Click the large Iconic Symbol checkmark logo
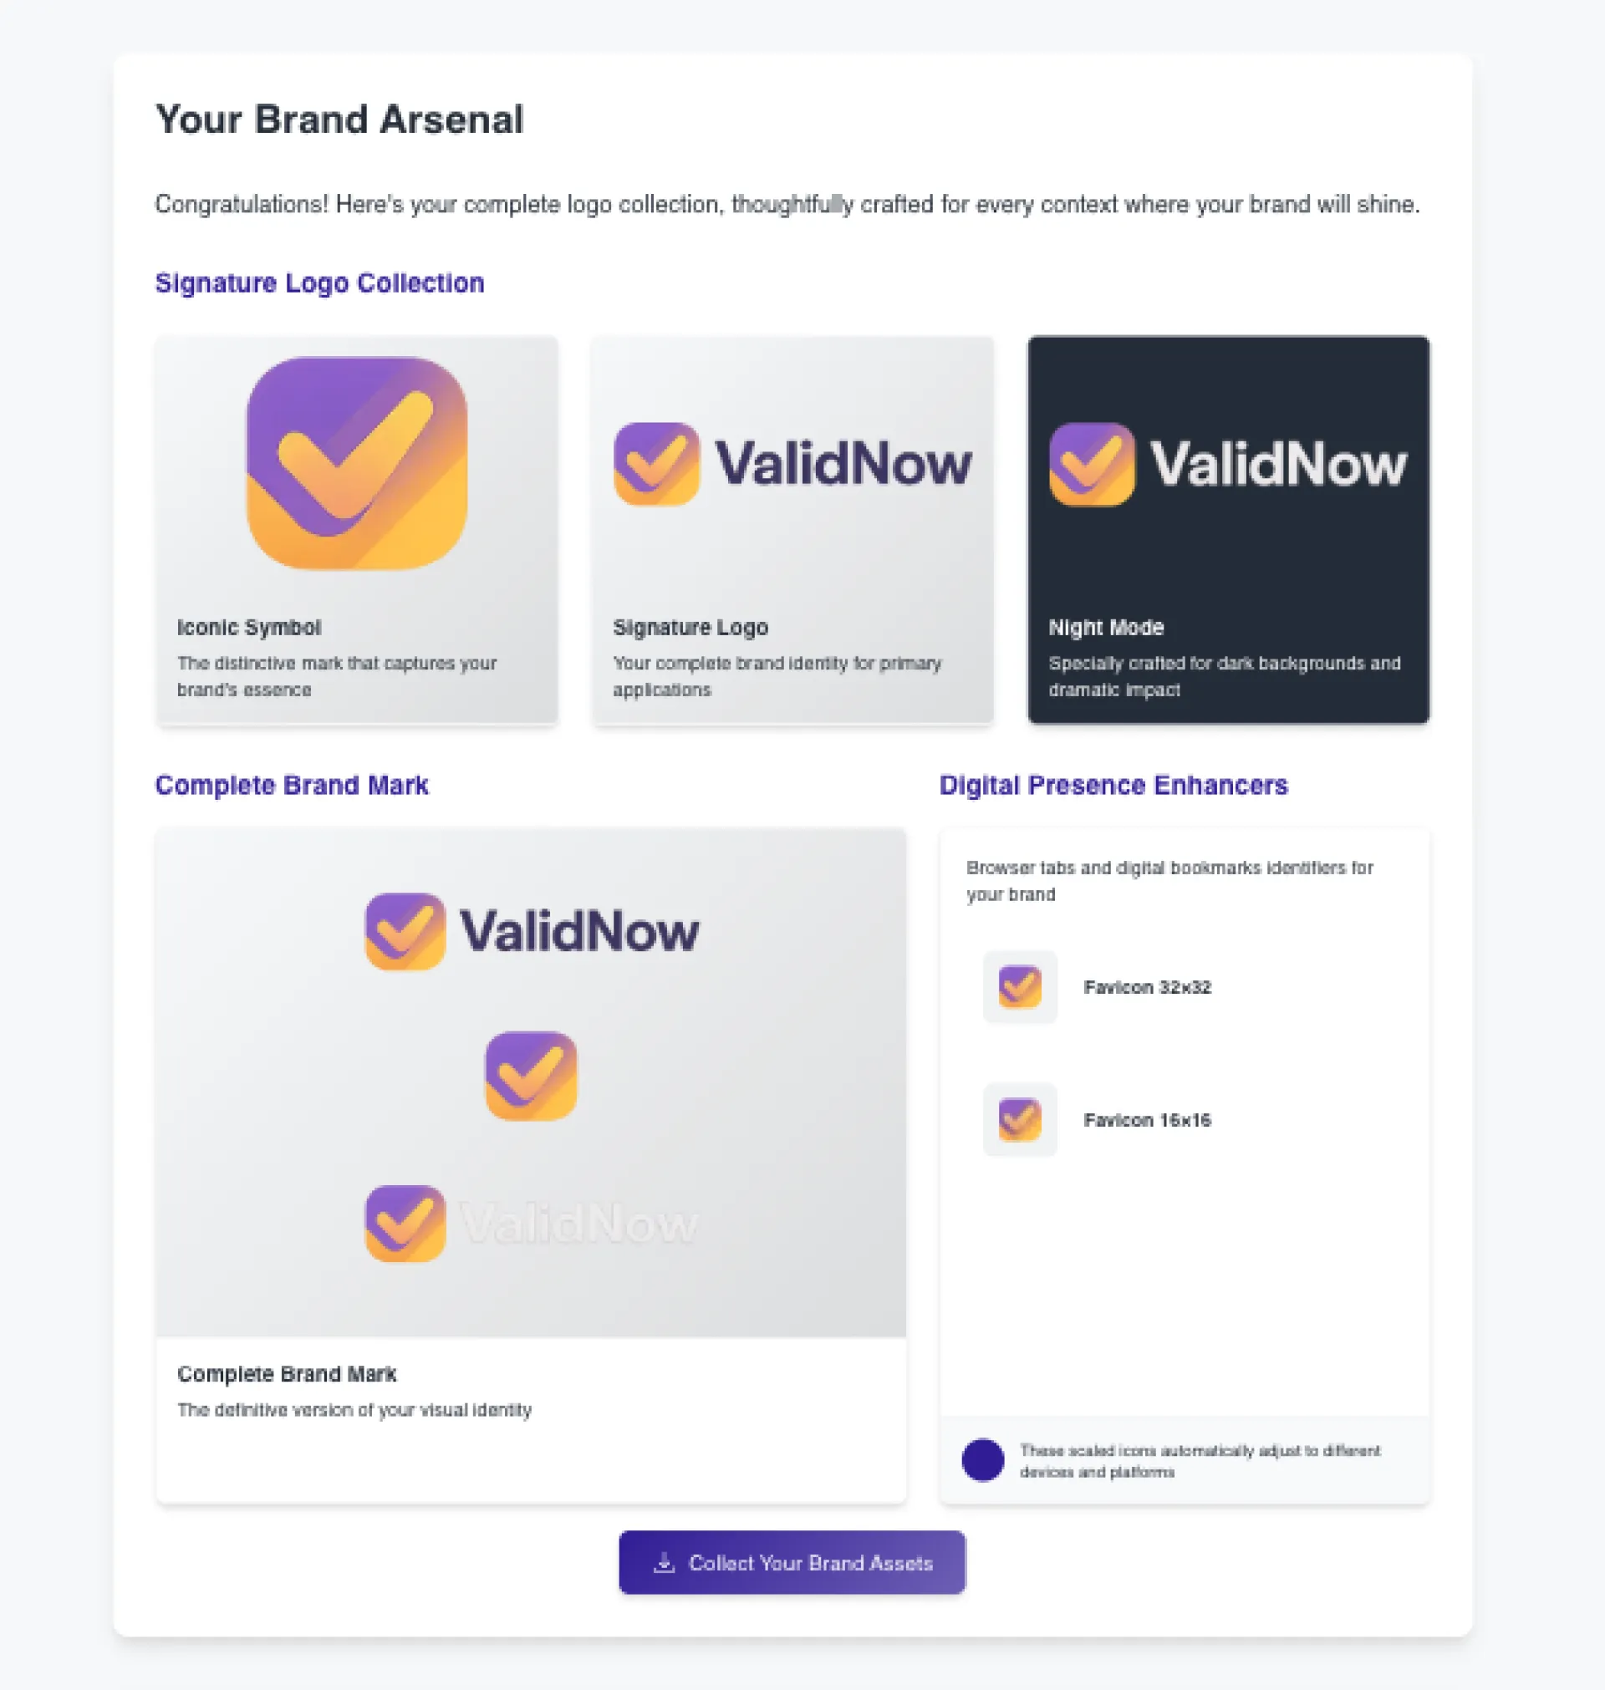1605x1690 pixels. [357, 463]
